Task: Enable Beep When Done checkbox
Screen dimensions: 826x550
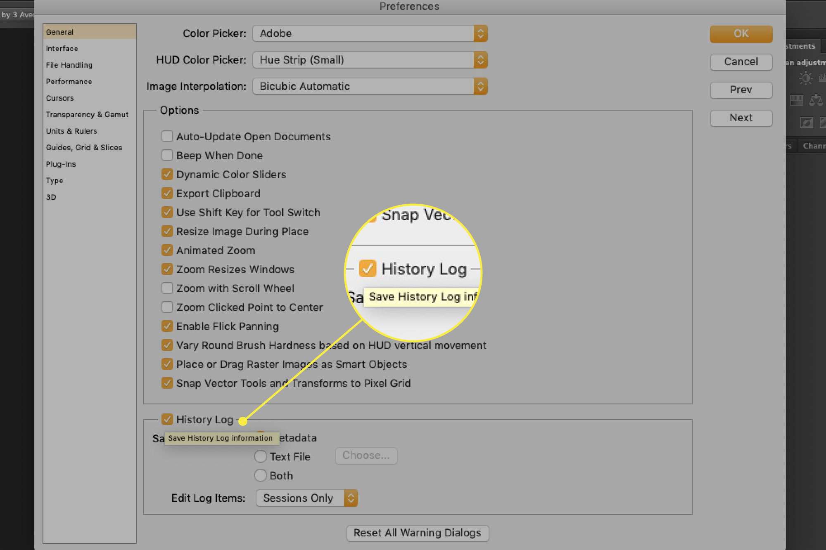Action: coord(167,155)
